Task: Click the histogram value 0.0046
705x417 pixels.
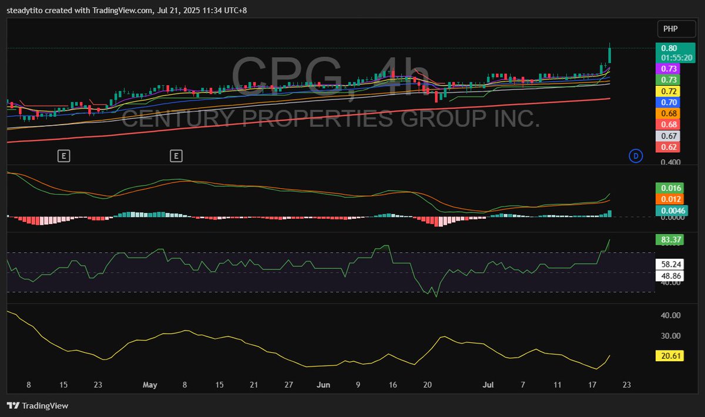Action: (x=673, y=211)
